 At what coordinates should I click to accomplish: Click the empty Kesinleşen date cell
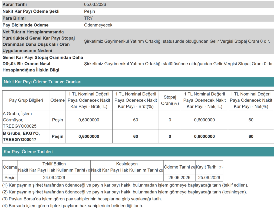[x=127, y=177]
